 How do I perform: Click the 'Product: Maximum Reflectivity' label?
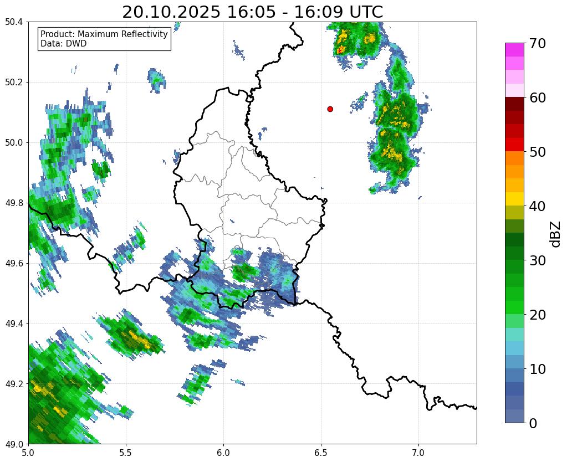click(104, 34)
